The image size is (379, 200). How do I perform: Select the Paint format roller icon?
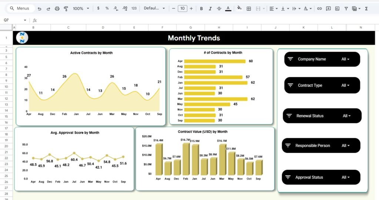[66, 9]
